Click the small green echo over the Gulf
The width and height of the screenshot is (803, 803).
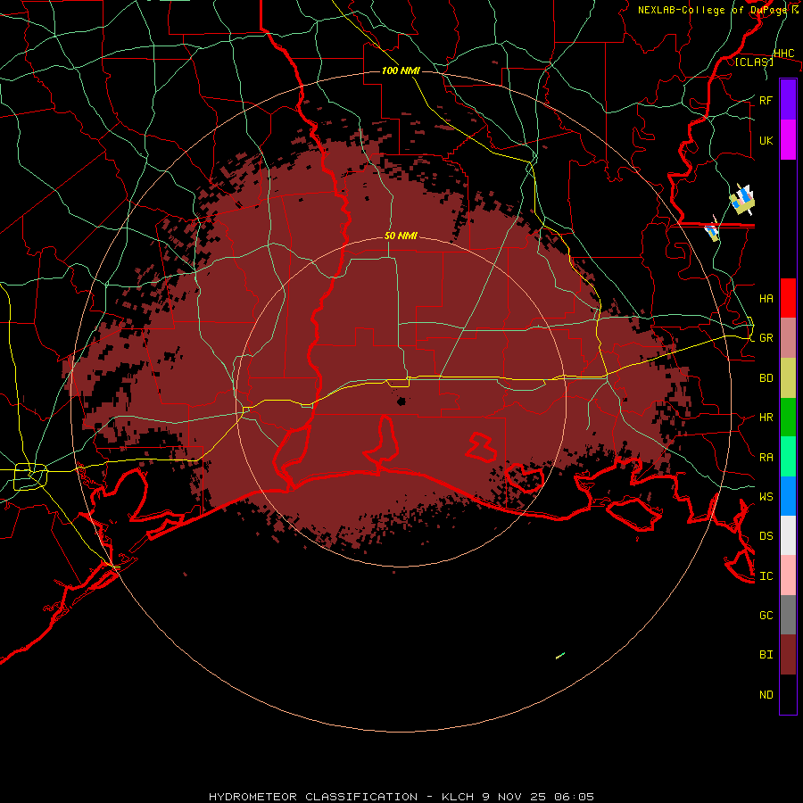560,656
